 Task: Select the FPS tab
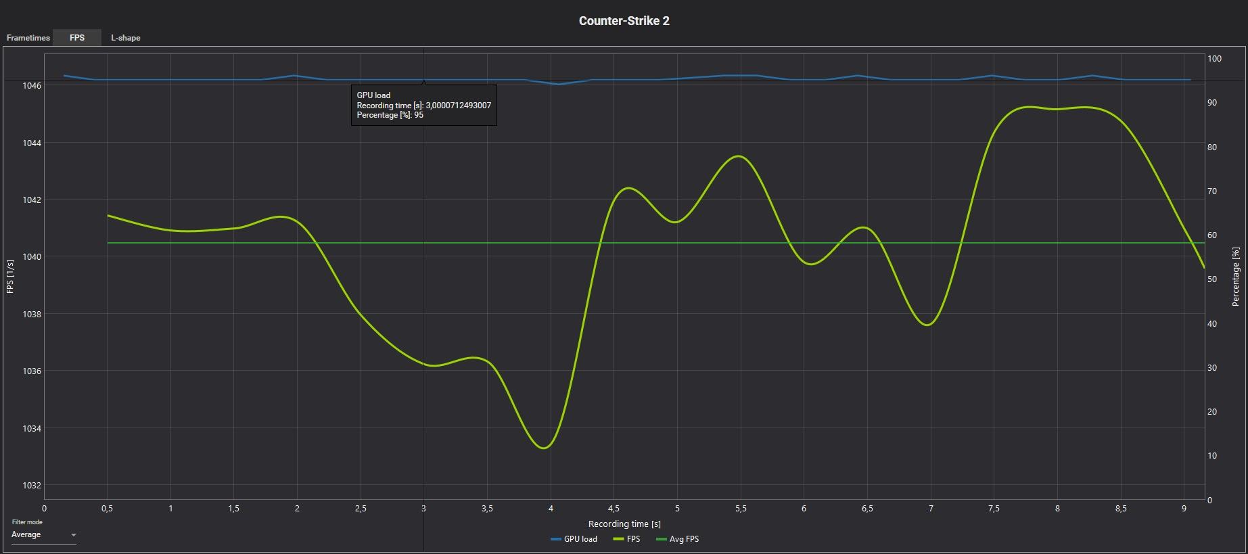click(x=77, y=38)
